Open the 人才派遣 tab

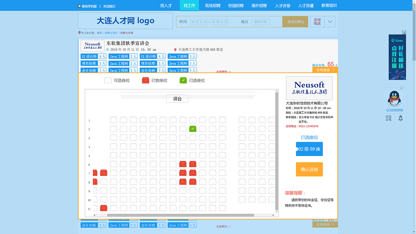[306, 6]
